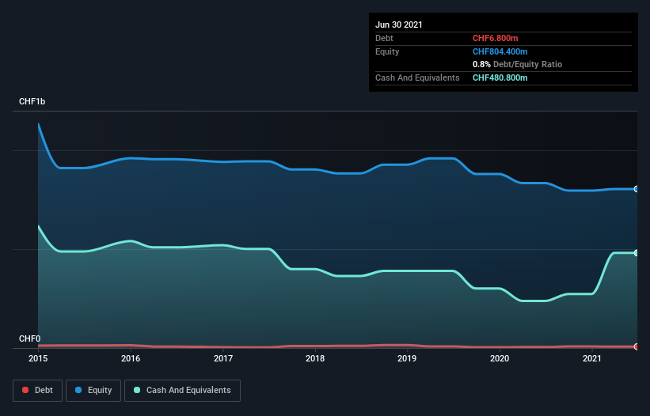
Task: Select the Debt endpoint marker on the chart
Action: click(x=637, y=346)
